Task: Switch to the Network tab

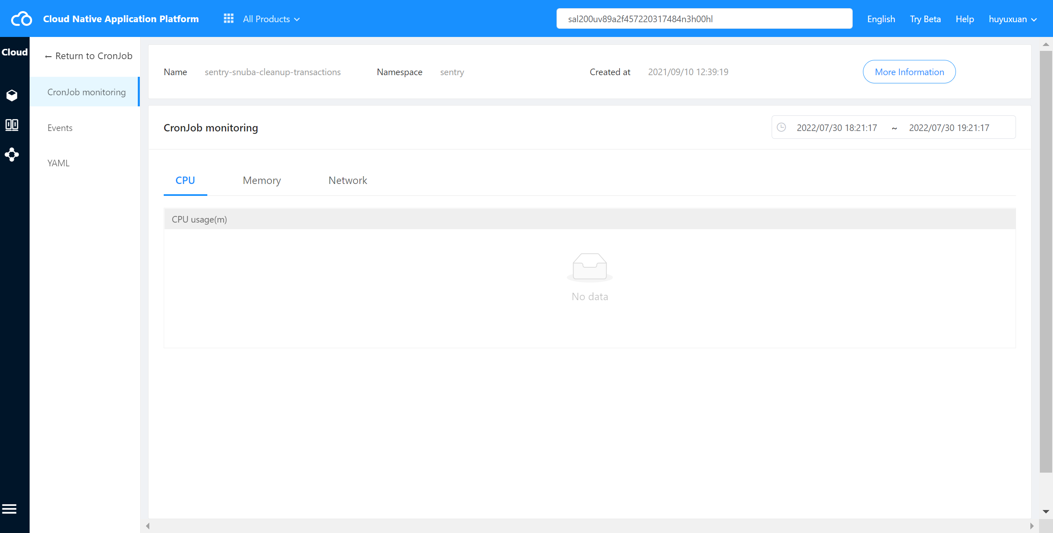Action: point(348,180)
